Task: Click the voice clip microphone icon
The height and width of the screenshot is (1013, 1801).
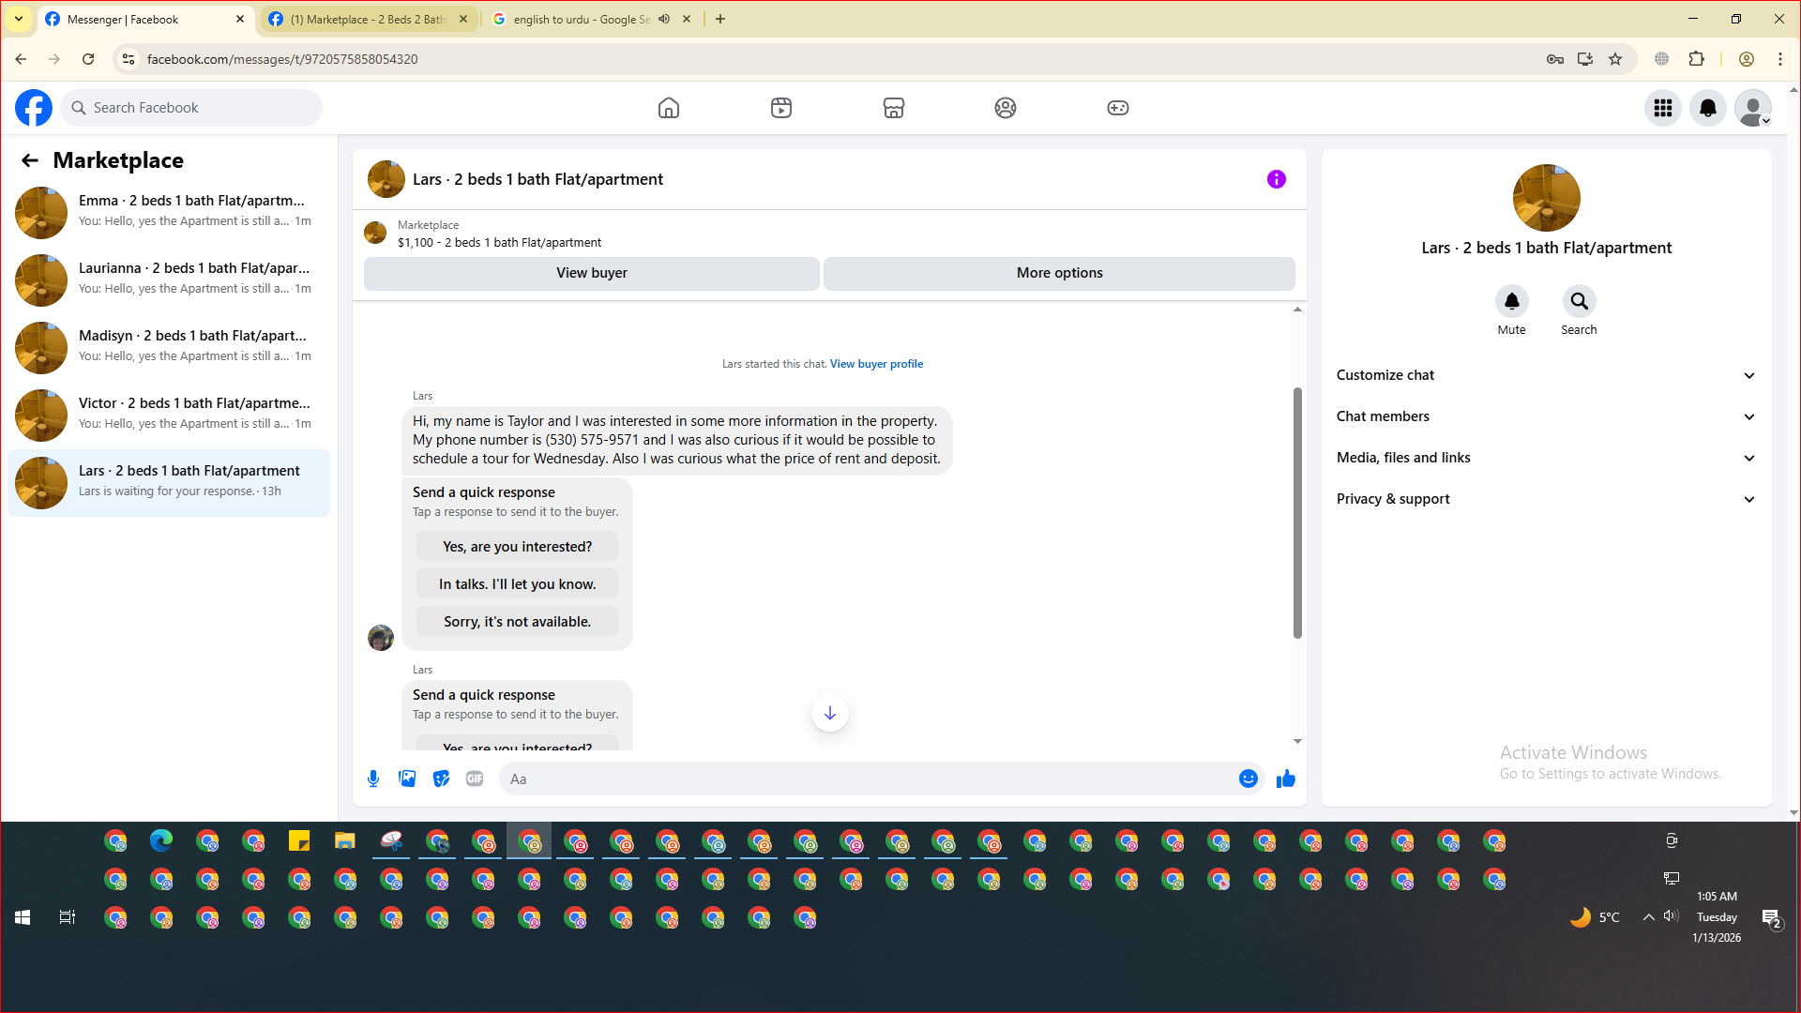Action: pyautogui.click(x=373, y=779)
